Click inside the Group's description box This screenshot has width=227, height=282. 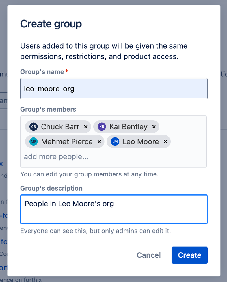[113, 209]
